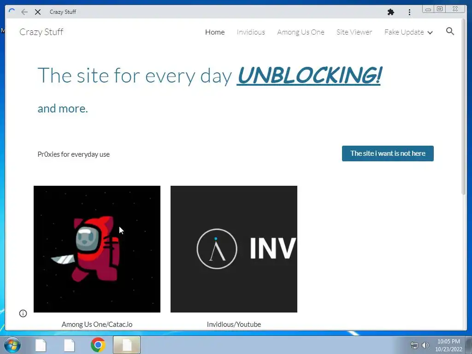Select the active Crazy Stuff taskbar window
Image resolution: width=472 pixels, height=354 pixels.
pos(127,345)
